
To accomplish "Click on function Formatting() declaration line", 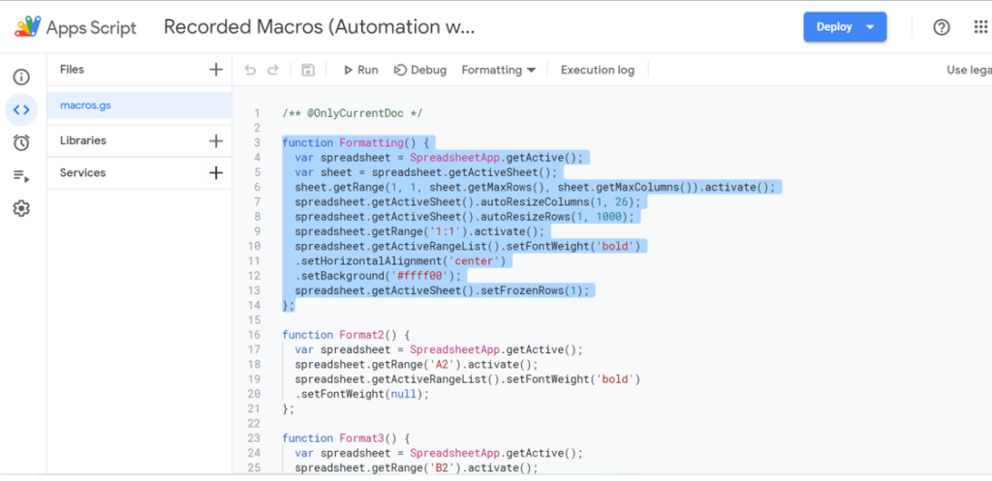I will (x=356, y=143).
